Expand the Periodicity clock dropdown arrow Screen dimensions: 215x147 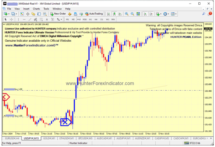[x=168, y=14]
